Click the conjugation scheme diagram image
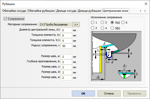Image resolution: width=150 pixels, height=99 pixels. 116,56
